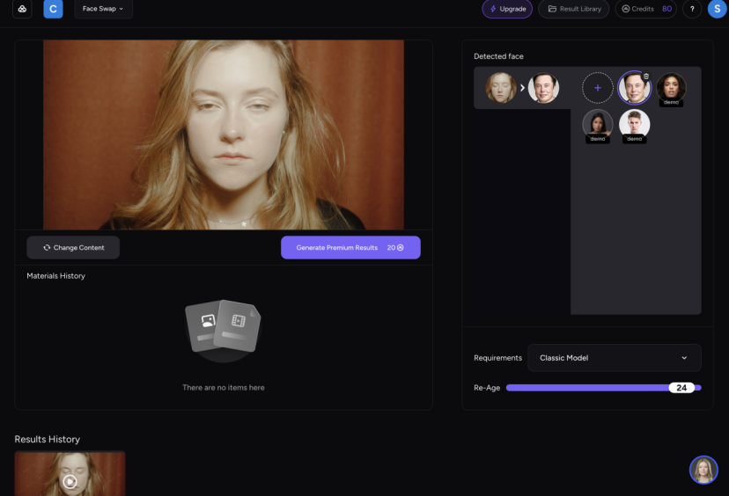Play the Results History video thumbnail
Screen dimensions: 729x496
click(x=70, y=482)
